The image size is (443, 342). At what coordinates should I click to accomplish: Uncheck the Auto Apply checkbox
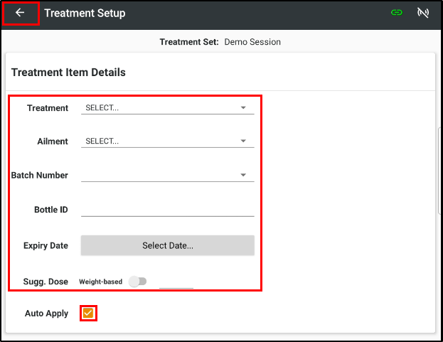point(88,313)
